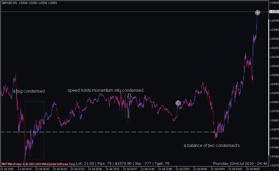Click the 1.51726 price axis label

(x=275, y=111)
